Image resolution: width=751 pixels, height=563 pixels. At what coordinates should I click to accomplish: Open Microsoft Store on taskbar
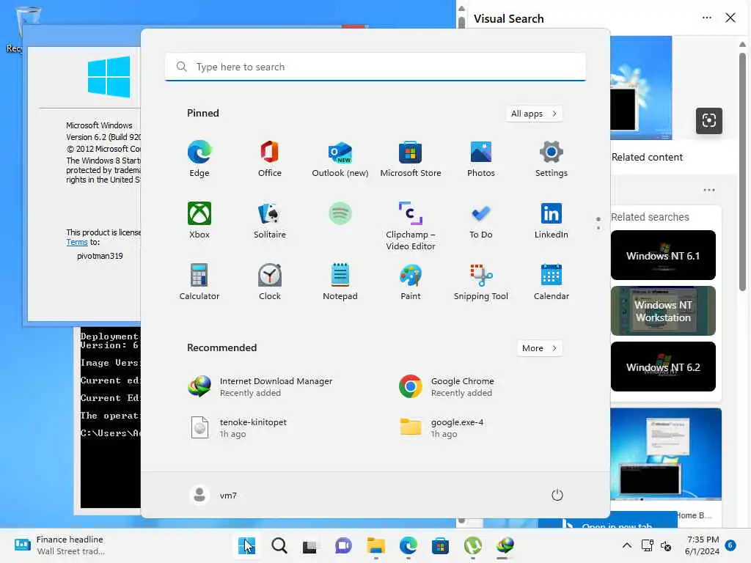[x=440, y=545]
